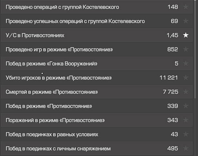198x156 pixels.
Task: Click the 11 221 kills value
Action: pyautogui.click(x=169, y=78)
